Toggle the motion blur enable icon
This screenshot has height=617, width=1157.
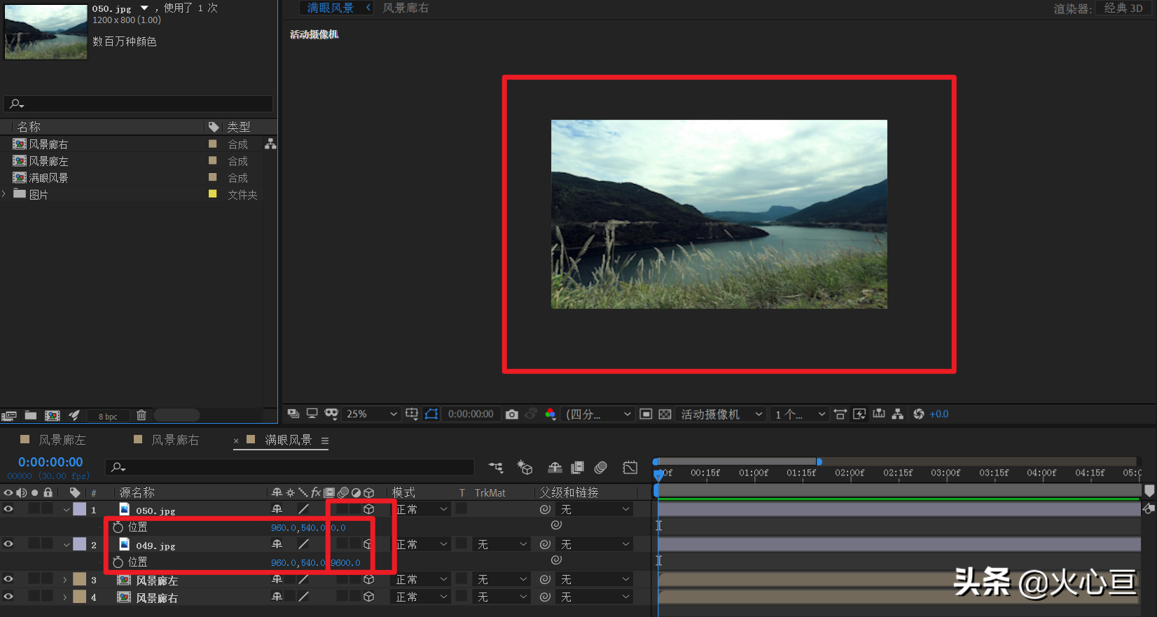point(601,467)
